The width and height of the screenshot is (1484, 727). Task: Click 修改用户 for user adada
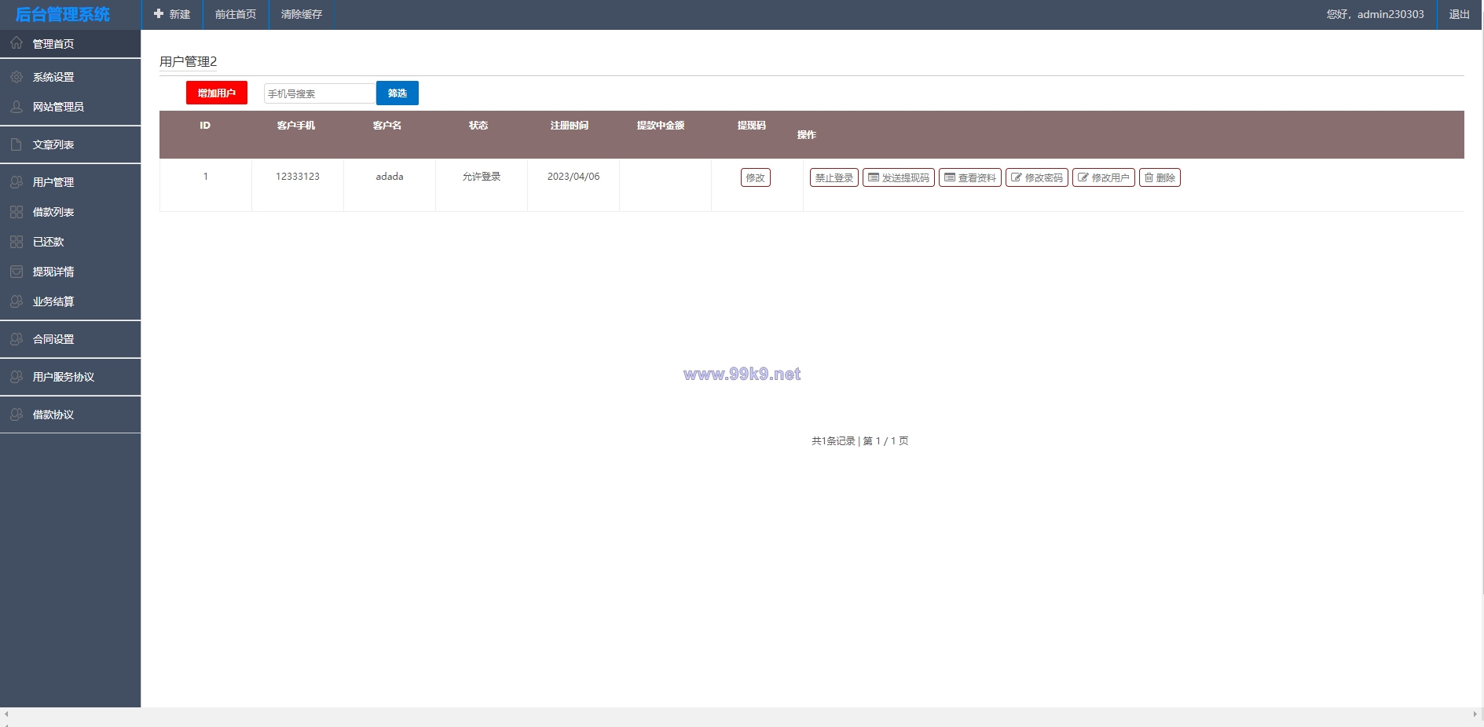click(x=1104, y=177)
